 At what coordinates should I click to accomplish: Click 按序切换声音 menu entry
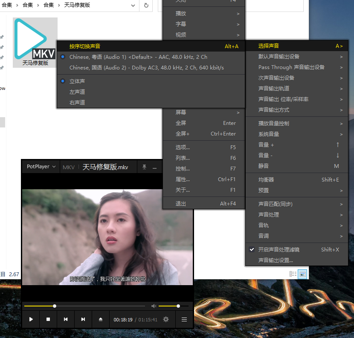[85, 46]
